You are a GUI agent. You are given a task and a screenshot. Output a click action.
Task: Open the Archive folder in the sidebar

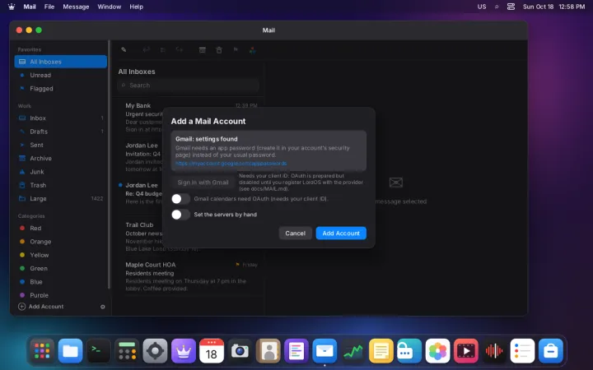click(x=60, y=158)
